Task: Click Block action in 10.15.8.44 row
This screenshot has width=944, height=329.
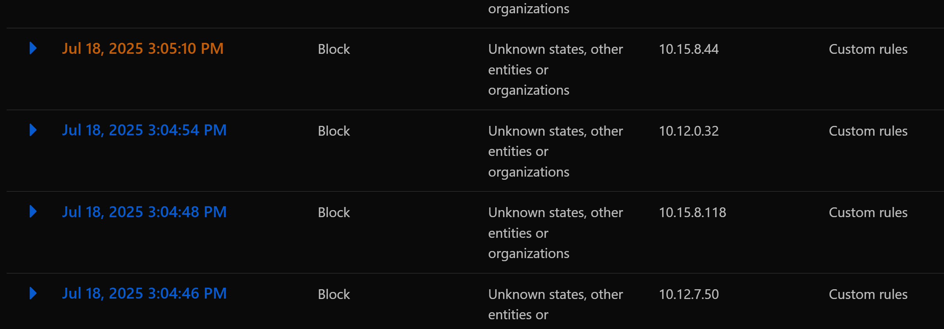Action: pyautogui.click(x=334, y=49)
